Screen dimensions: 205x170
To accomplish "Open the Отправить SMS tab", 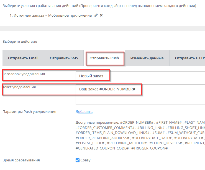I will (x=64, y=58).
